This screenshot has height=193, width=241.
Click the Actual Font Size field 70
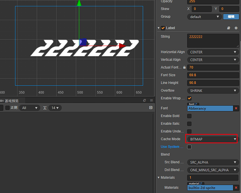[213, 67]
